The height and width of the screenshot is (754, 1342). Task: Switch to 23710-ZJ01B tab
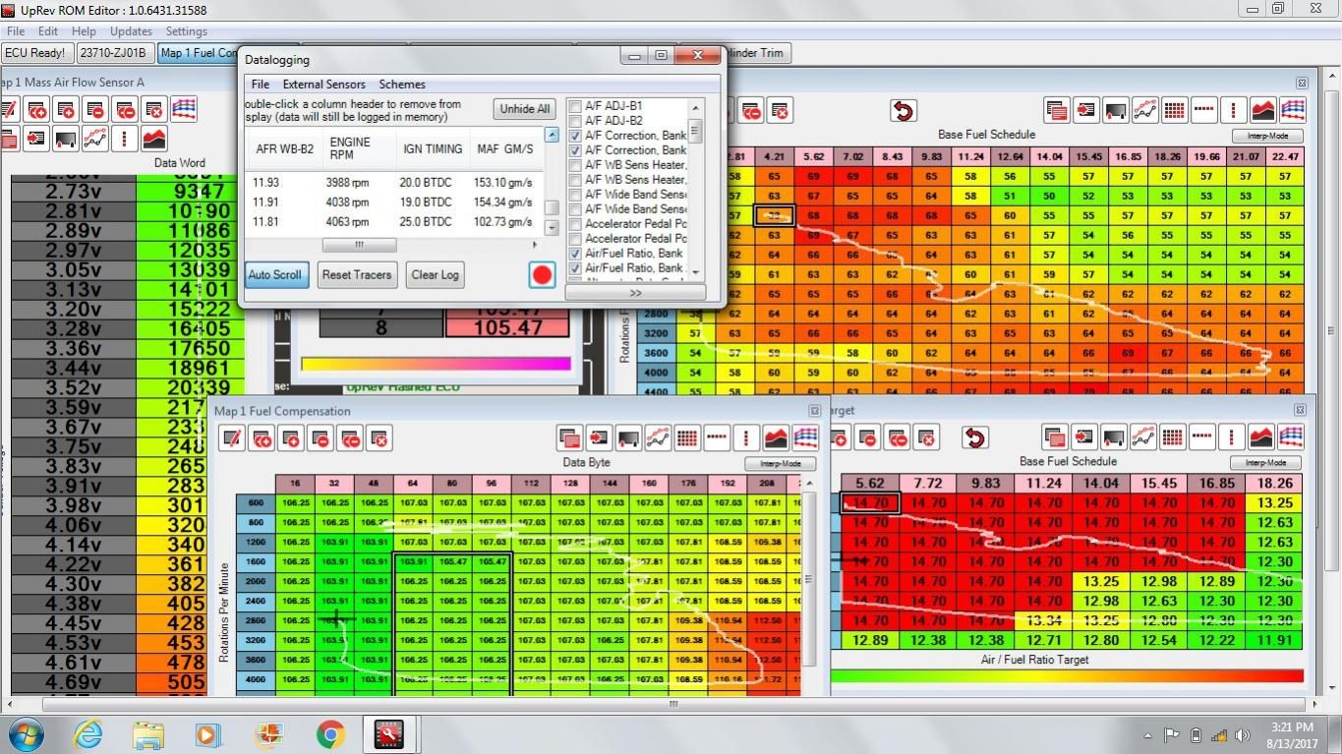pyautogui.click(x=113, y=53)
